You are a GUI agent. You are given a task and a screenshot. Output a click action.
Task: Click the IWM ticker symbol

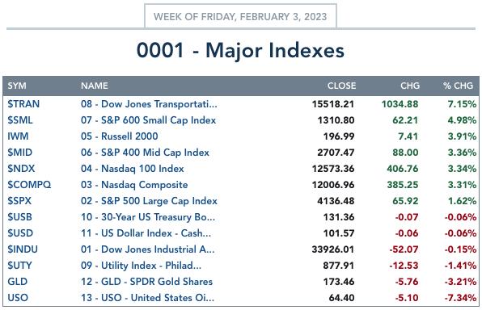(18, 136)
